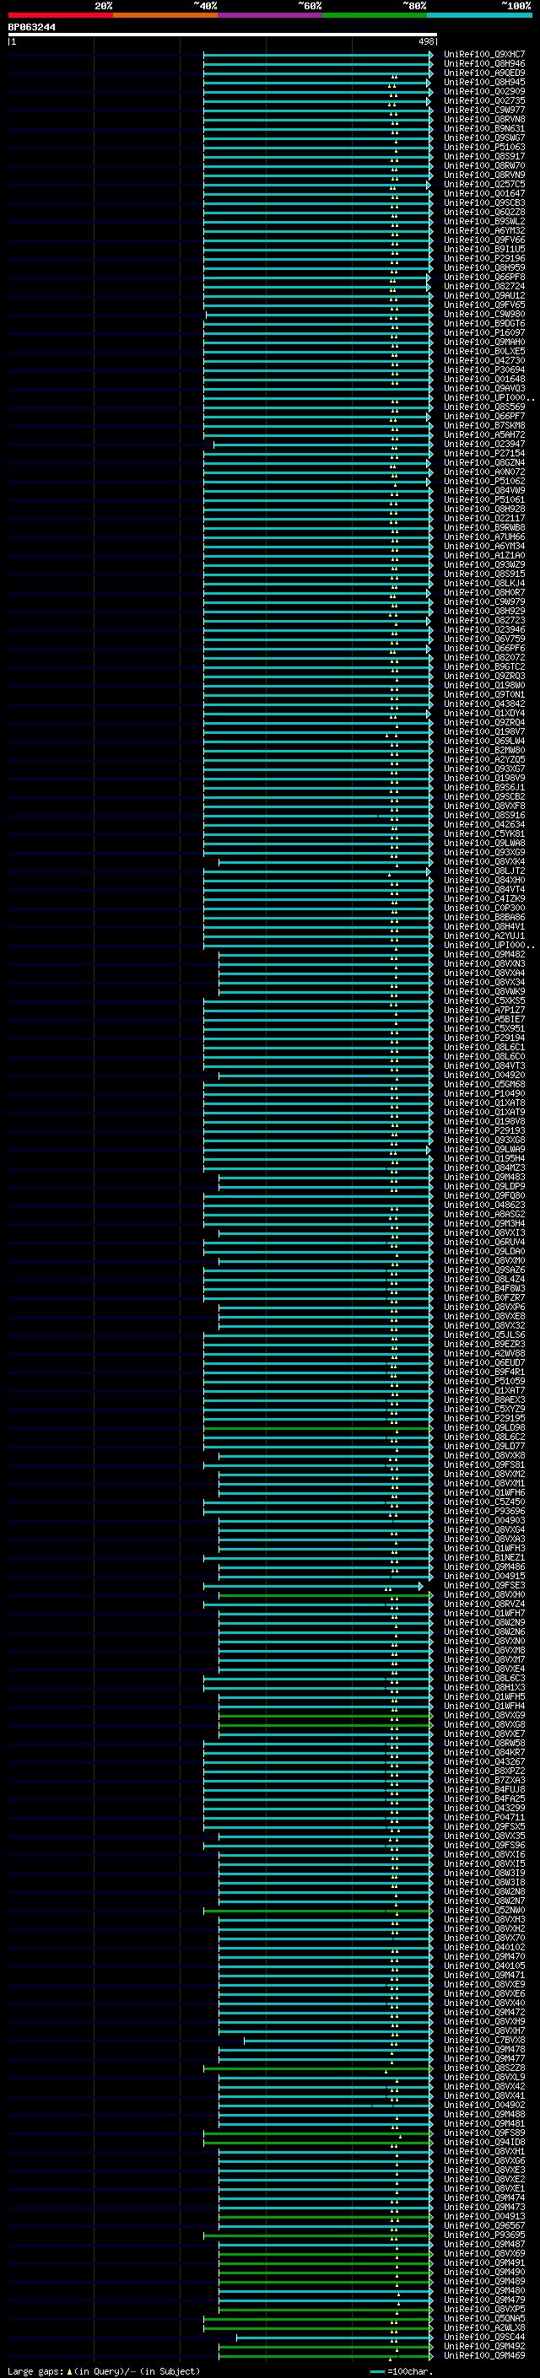This screenshot has width=540, height=2378.
Task: Select the UniRef100_A5BIE7 label
Action: tap(483, 1019)
